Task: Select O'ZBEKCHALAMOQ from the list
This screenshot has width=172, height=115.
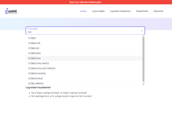Action: click(x=38, y=63)
